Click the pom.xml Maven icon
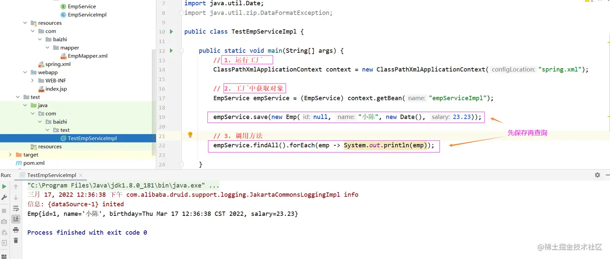Screen dimensions: 610x259 point(19,163)
